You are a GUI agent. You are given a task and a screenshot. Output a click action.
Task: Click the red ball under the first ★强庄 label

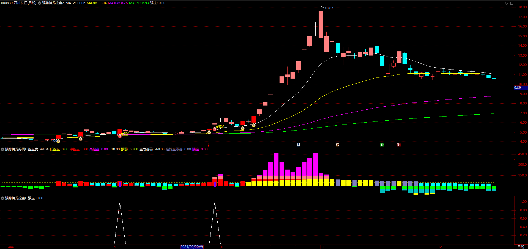[120, 136]
